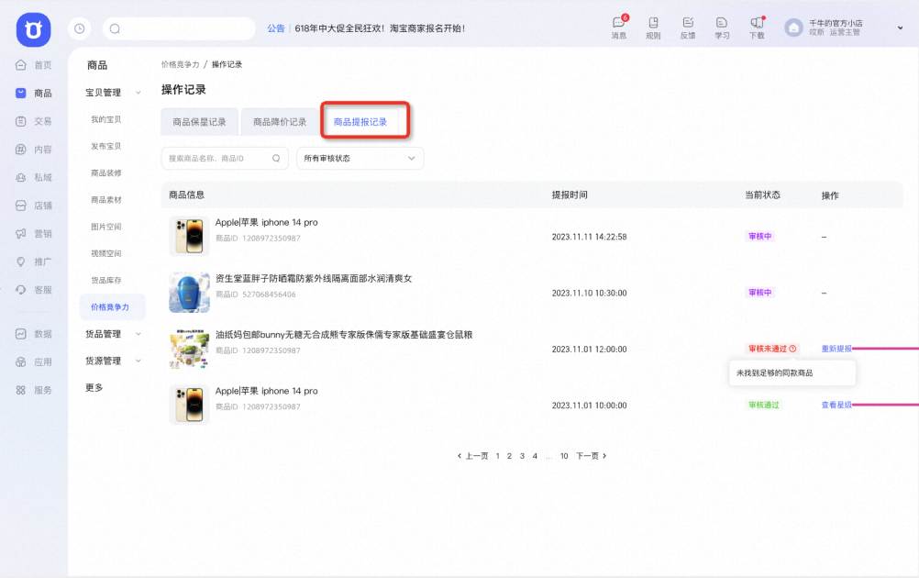Open the 营销 megaphone sidebar icon
The image size is (919, 578).
(20, 234)
